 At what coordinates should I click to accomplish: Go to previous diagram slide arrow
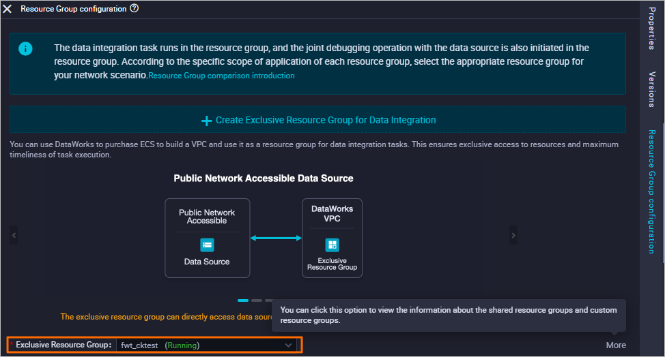click(14, 235)
